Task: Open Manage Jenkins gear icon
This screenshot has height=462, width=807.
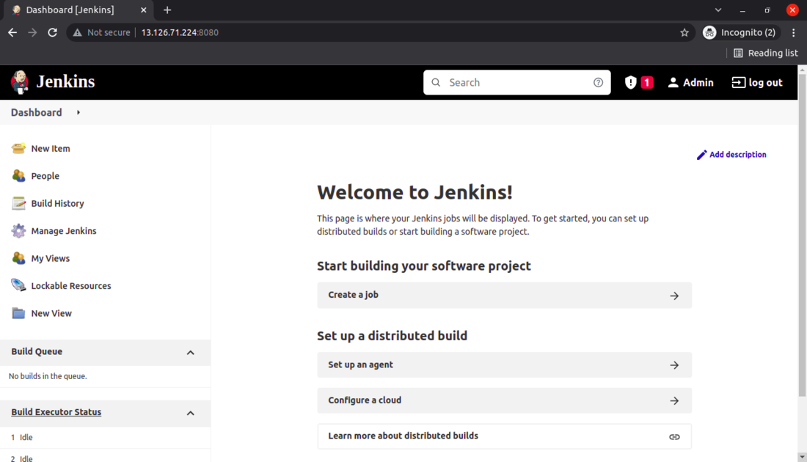Action: pyautogui.click(x=18, y=231)
